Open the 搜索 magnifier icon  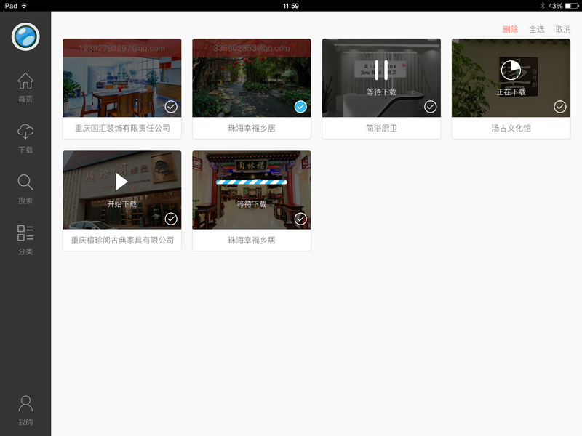(x=25, y=182)
